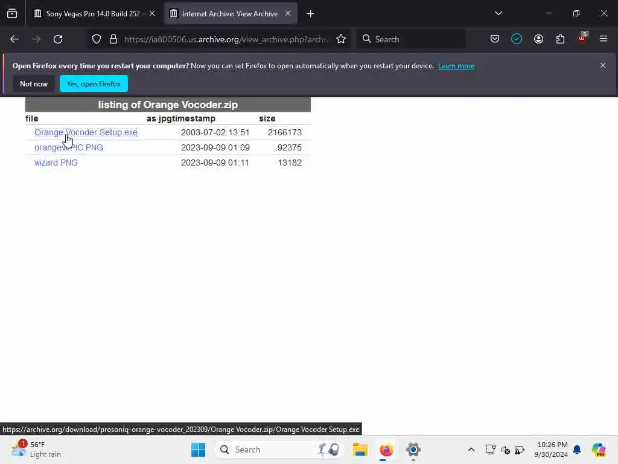
Task: Open the display tray icon next to the hidden-icons arrow
Action: tap(490, 449)
